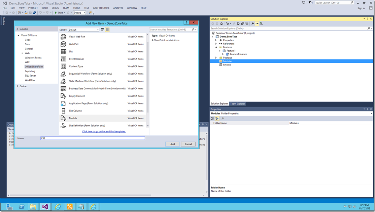
Task: Collapse the Installed templates section
Action: (17, 29)
